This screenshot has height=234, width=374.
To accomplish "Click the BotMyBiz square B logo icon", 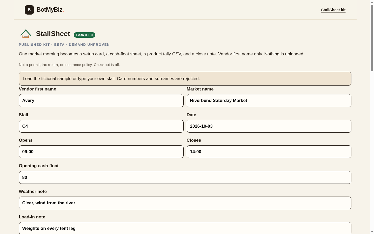I will (29, 10).
